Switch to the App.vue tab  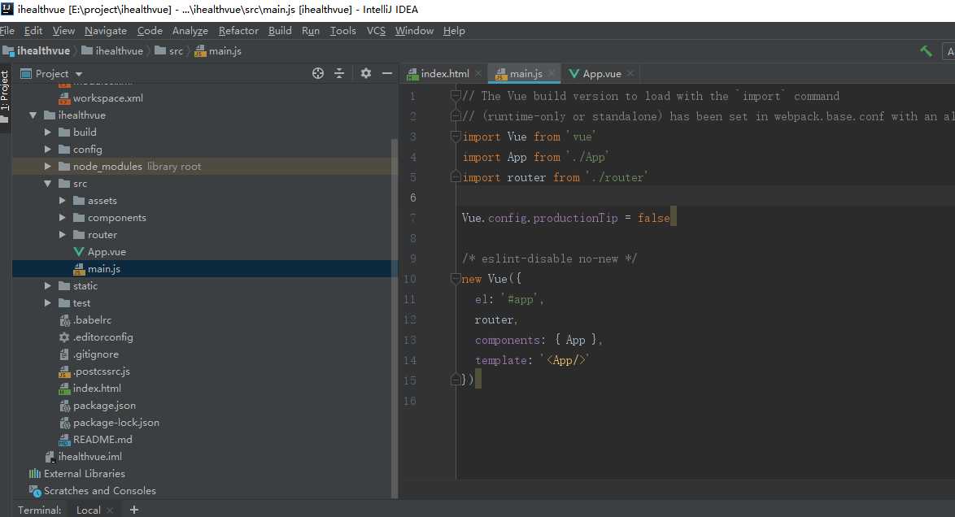click(601, 74)
